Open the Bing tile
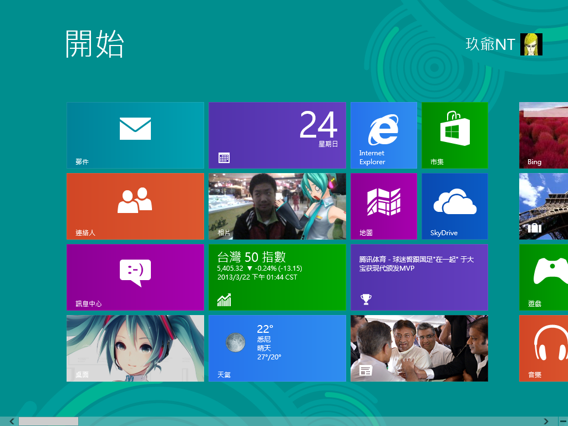Image resolution: width=568 pixels, height=426 pixels. pos(544,135)
